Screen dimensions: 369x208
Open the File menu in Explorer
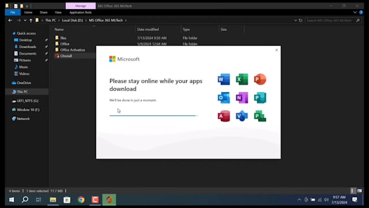pos(12,12)
